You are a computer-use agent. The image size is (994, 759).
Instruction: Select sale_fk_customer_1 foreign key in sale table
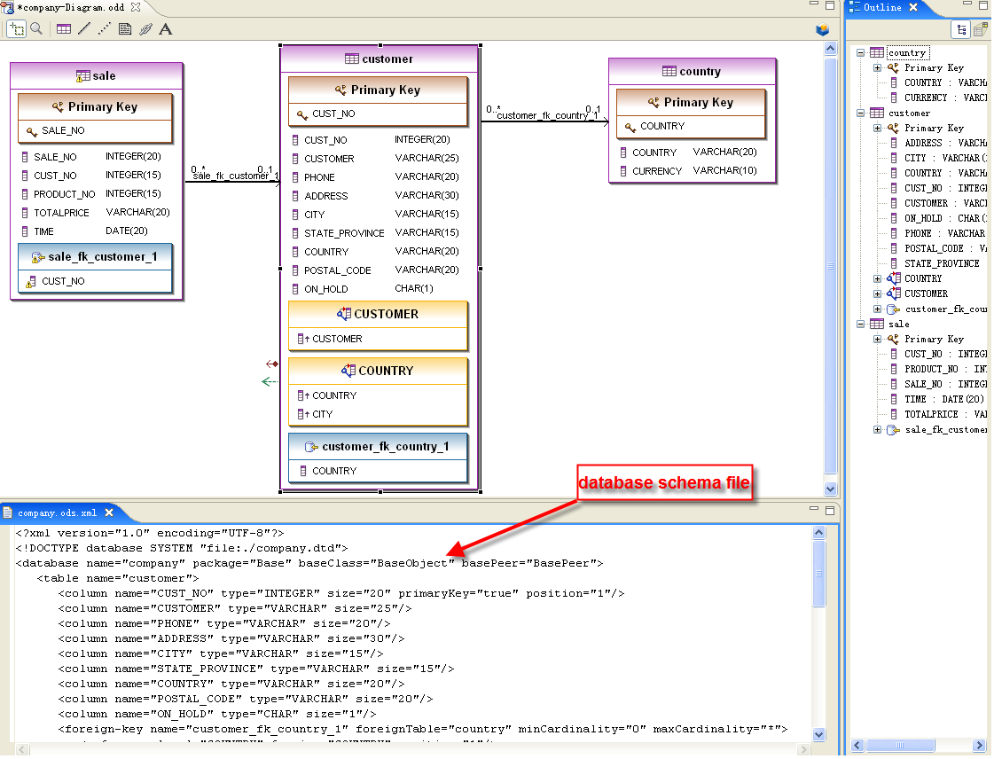tap(95, 257)
